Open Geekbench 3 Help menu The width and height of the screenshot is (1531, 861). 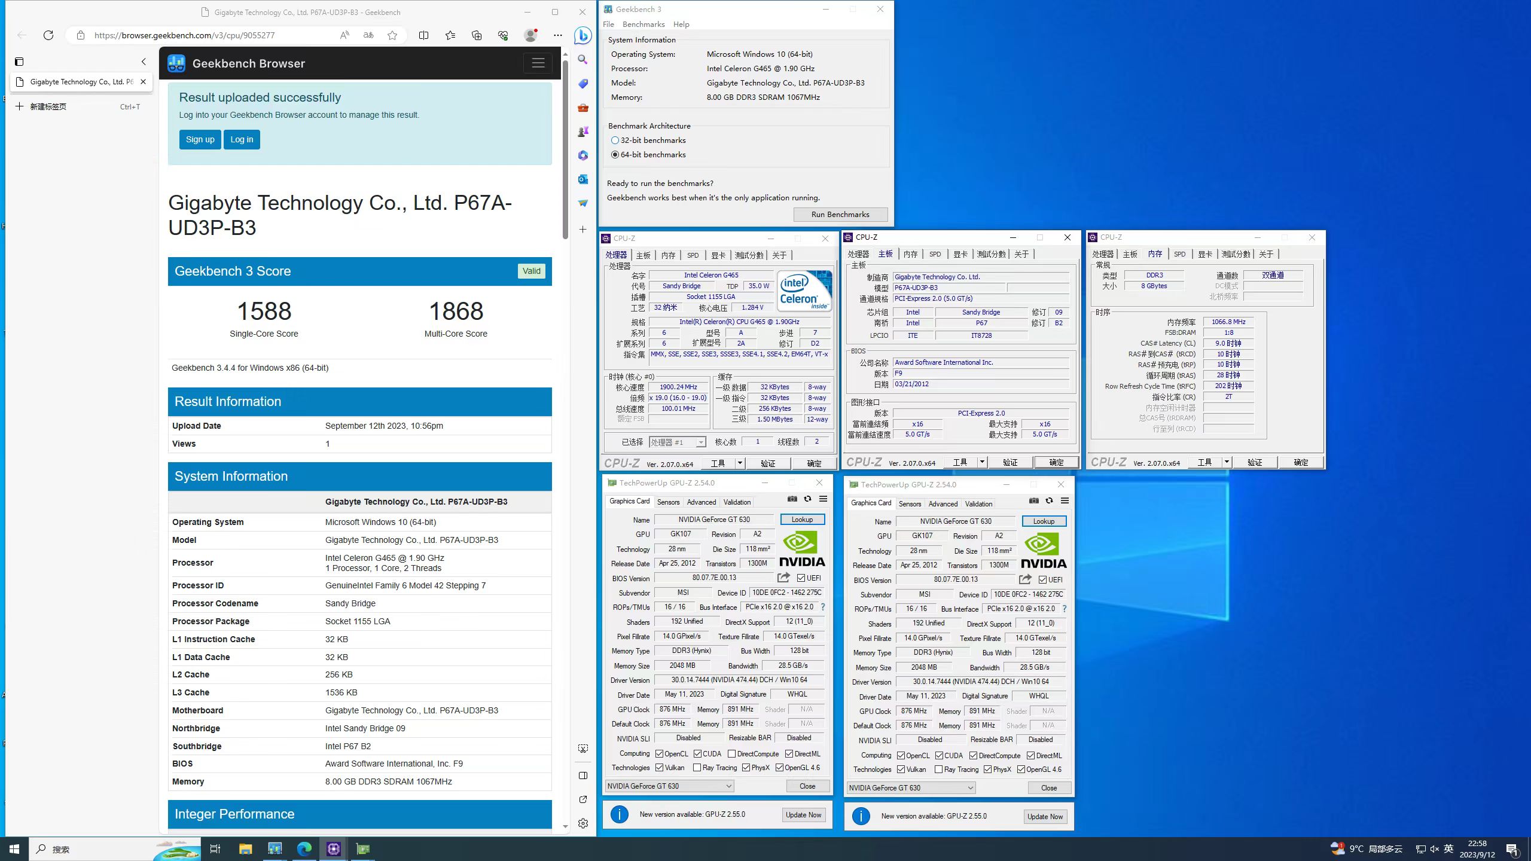(681, 25)
